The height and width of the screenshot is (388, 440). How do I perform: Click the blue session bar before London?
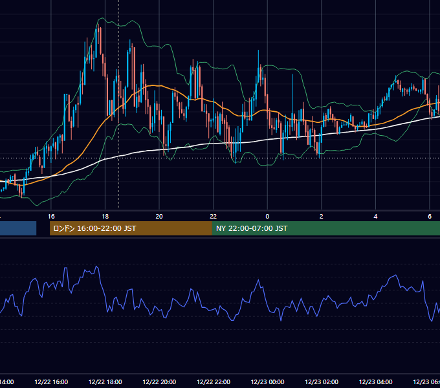click(x=18, y=228)
